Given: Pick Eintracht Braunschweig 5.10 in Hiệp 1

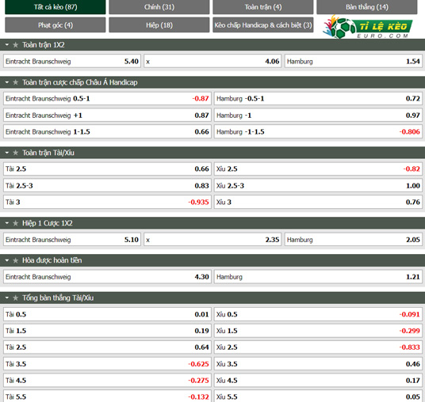Looking at the screenshot, I should click(72, 240).
